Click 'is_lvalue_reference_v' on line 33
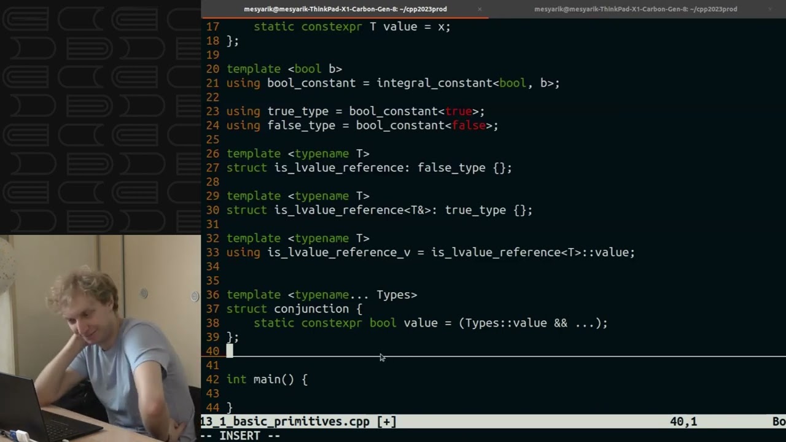 coord(339,252)
